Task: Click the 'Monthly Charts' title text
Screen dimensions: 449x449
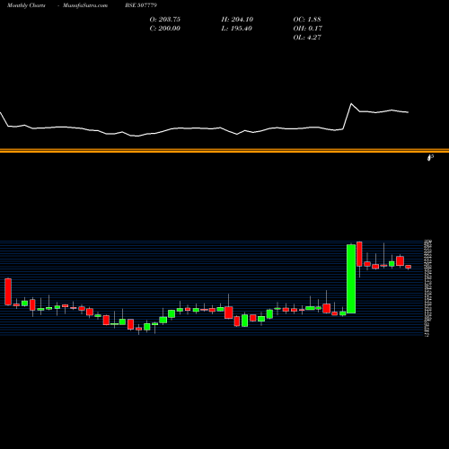Action: (x=26, y=5)
